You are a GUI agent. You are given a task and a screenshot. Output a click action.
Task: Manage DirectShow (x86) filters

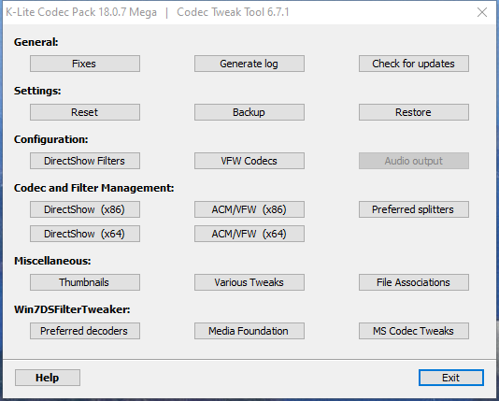pos(85,209)
